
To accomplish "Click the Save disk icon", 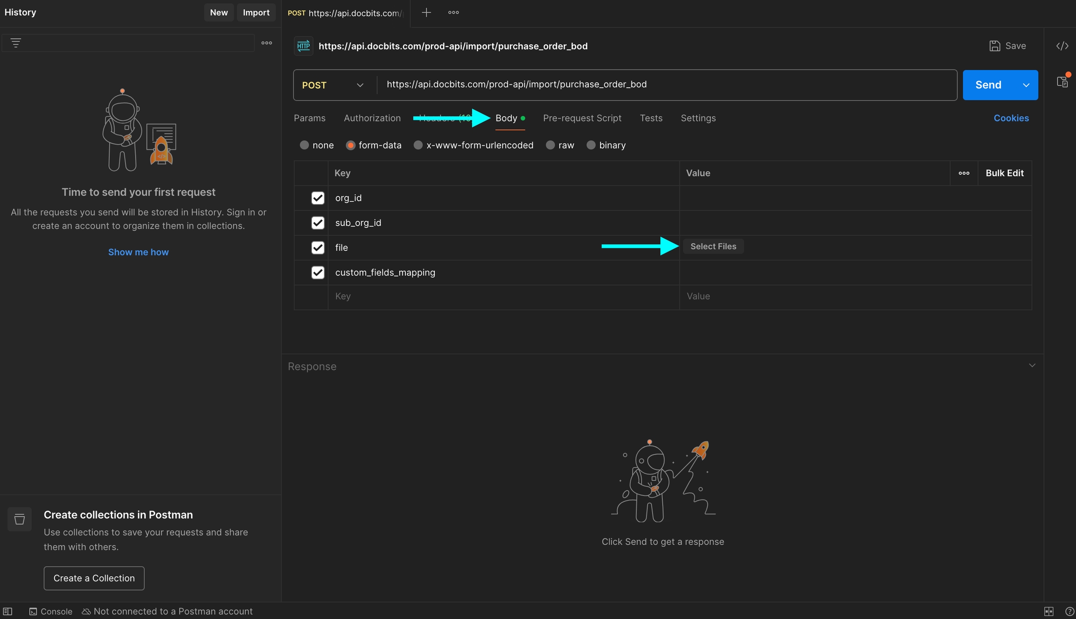I will coord(994,46).
